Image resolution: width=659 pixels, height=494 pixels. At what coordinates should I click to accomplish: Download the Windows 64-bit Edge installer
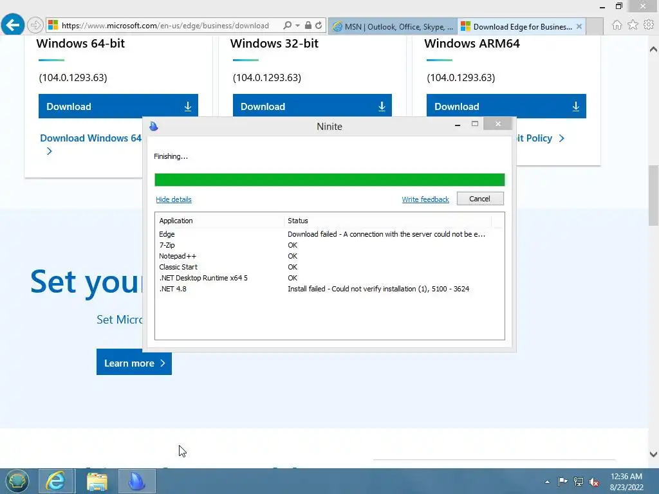[118, 106]
